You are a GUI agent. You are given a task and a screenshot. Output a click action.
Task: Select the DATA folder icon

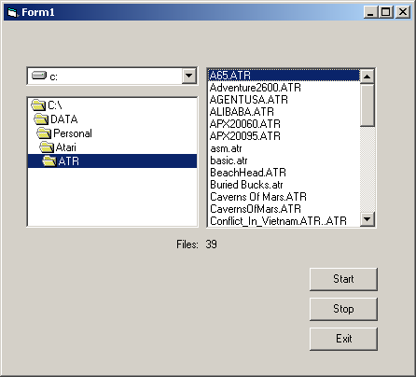41,119
